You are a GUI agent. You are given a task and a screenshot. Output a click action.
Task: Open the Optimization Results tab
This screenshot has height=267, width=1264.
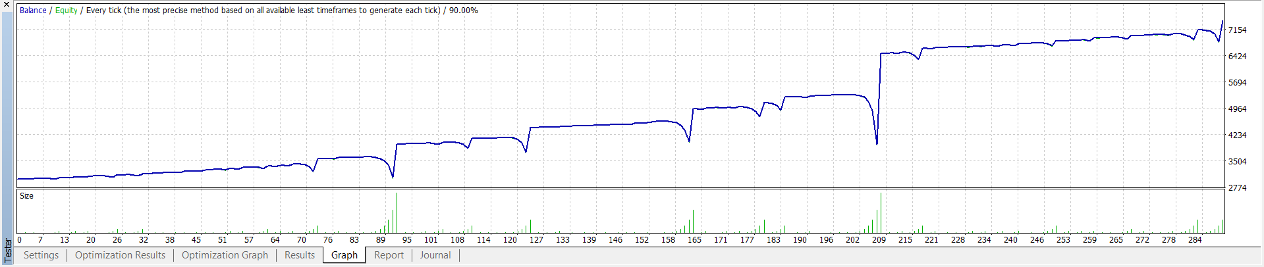120,255
